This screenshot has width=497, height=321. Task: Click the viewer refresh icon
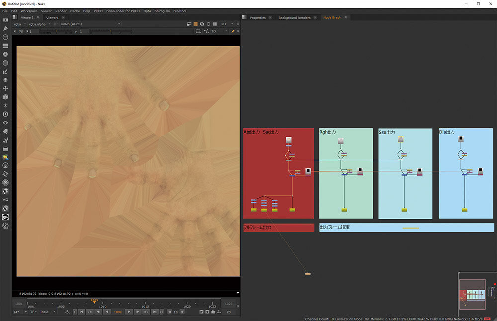click(x=202, y=24)
